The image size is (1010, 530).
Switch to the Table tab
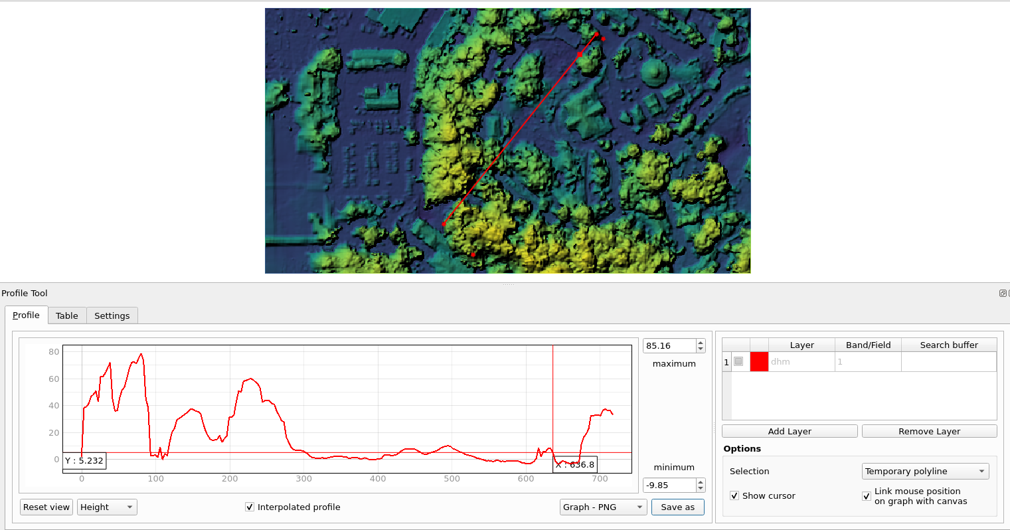click(66, 315)
